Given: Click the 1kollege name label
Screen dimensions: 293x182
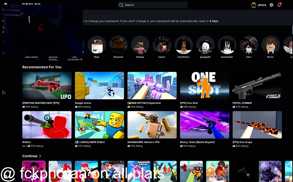Looking at the screenshot, I should tap(140, 57).
